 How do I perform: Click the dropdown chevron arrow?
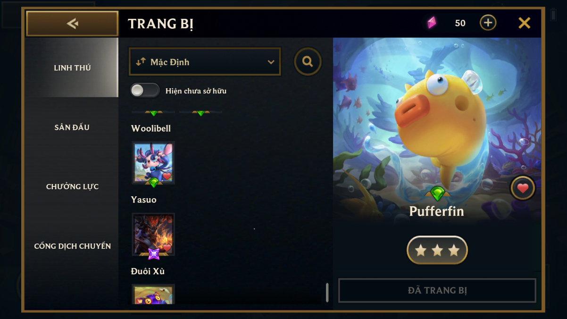tap(271, 62)
